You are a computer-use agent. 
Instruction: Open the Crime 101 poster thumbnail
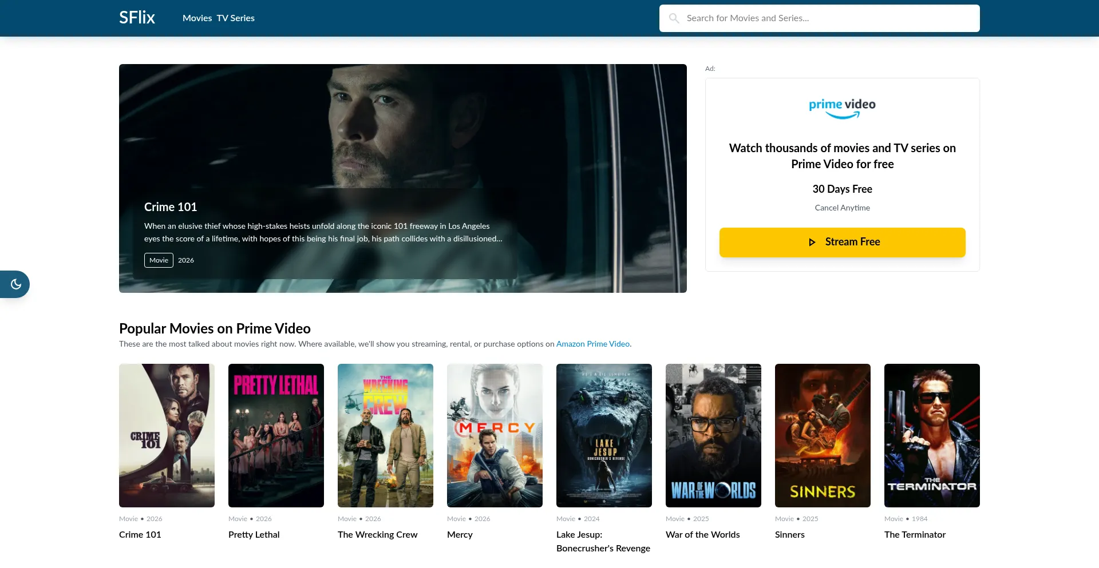[x=167, y=435]
